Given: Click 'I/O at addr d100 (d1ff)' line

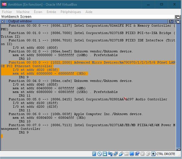Looking at the screenshot, I should [x=35, y=103].
